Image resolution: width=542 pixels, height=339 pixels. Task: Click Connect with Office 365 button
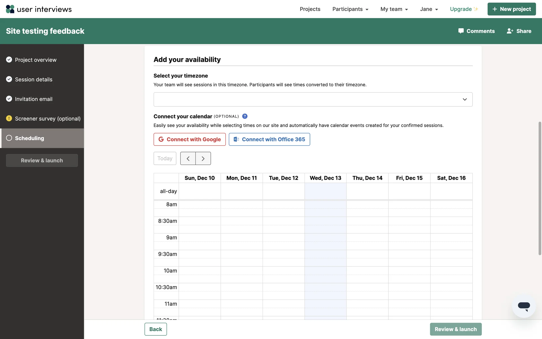(x=269, y=140)
